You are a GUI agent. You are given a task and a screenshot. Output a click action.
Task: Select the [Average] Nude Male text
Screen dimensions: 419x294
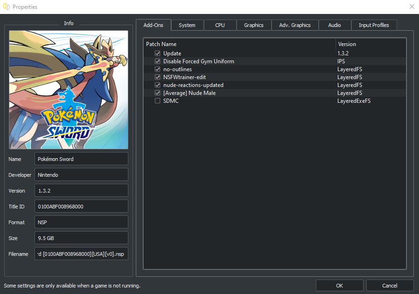(189, 93)
